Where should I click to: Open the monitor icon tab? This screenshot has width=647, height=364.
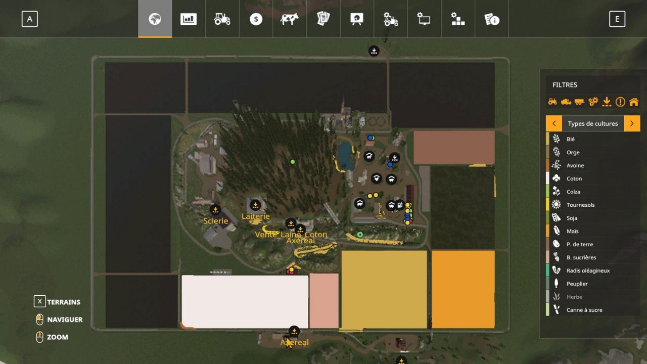coord(424,19)
